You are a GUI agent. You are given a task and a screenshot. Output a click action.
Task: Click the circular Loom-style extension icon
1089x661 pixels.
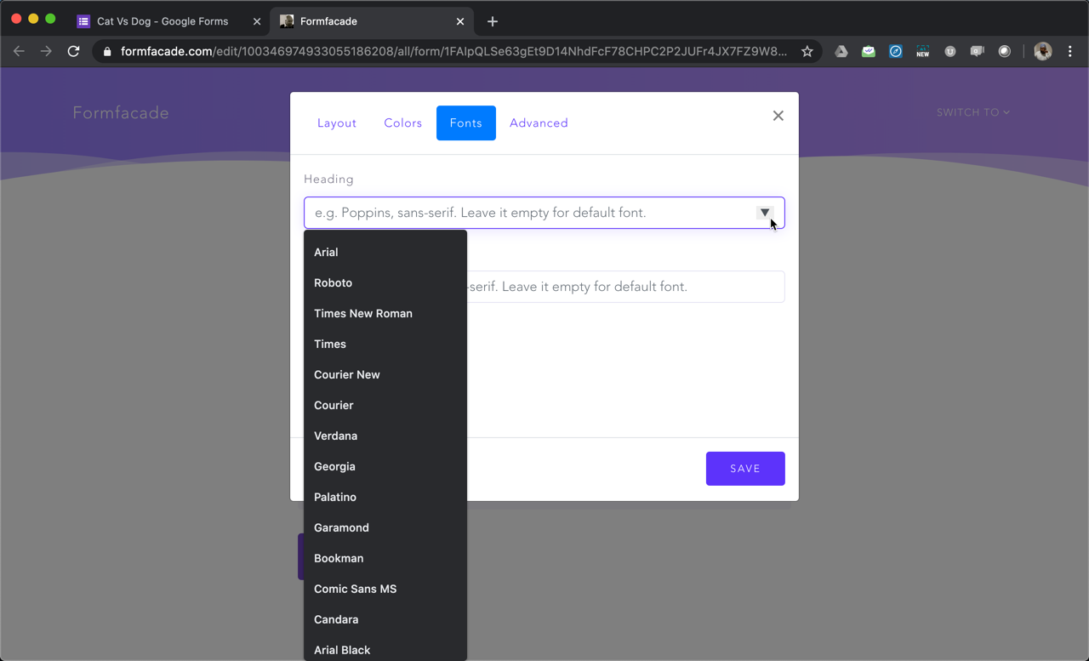point(1004,51)
